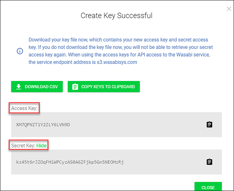Click empty area of the Secret Key box
Image resolution: width=234 pixels, height=191 pixels.
tap(164, 162)
